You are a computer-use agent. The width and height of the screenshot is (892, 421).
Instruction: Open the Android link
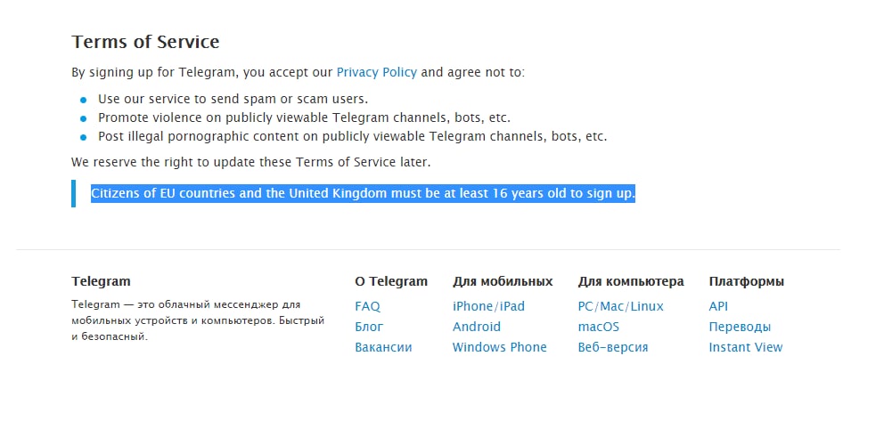point(477,327)
